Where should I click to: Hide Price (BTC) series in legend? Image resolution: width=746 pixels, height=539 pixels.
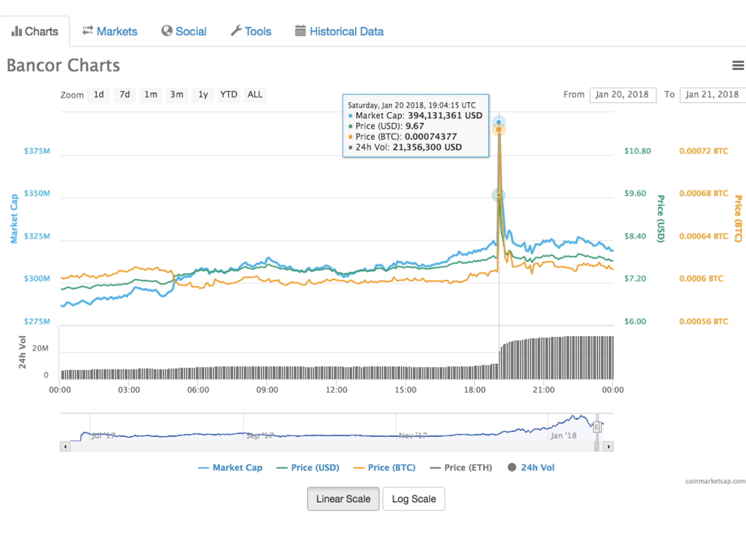click(x=384, y=468)
